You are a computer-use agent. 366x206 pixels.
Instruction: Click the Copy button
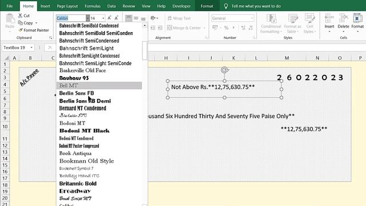(26, 23)
